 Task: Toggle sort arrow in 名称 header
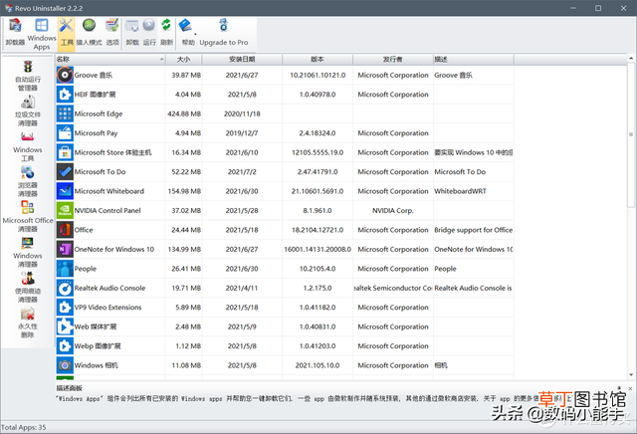click(161, 60)
